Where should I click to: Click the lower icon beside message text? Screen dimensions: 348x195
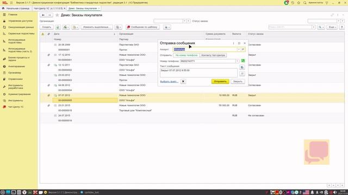click(x=242, y=74)
